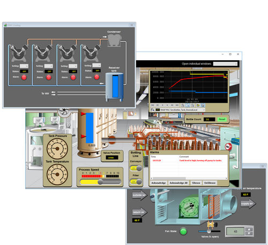Click fourth compressor's red Alarm indicator
The height and width of the screenshot is (245, 268).
click(96, 77)
